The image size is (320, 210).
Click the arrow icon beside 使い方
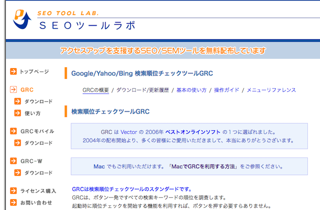pos(18,113)
